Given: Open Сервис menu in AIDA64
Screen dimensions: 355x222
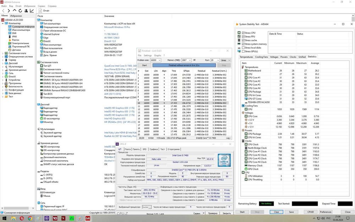Looking at the screenshot, I should (x=42, y=6).
